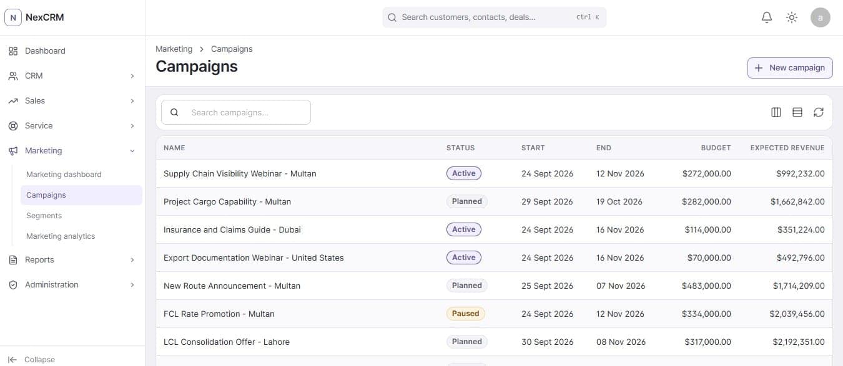Screen dimensions: 843x366
Task: Focus the Search campaigns field
Action: pos(236,112)
